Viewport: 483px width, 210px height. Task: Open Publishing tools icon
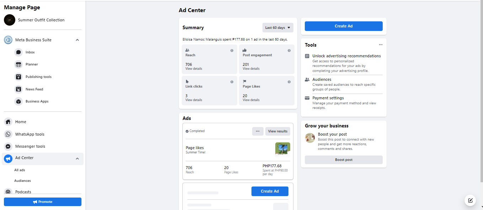[18, 77]
